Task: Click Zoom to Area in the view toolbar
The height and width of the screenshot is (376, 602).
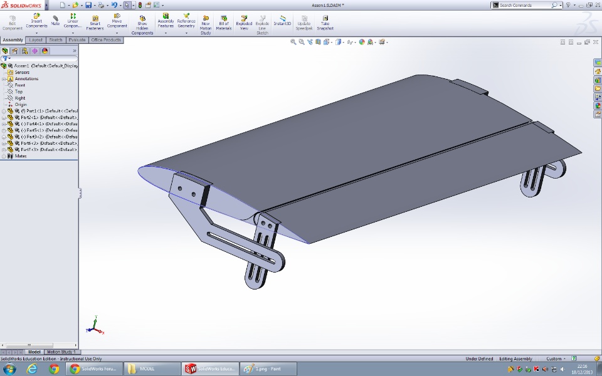Action: pyautogui.click(x=302, y=42)
